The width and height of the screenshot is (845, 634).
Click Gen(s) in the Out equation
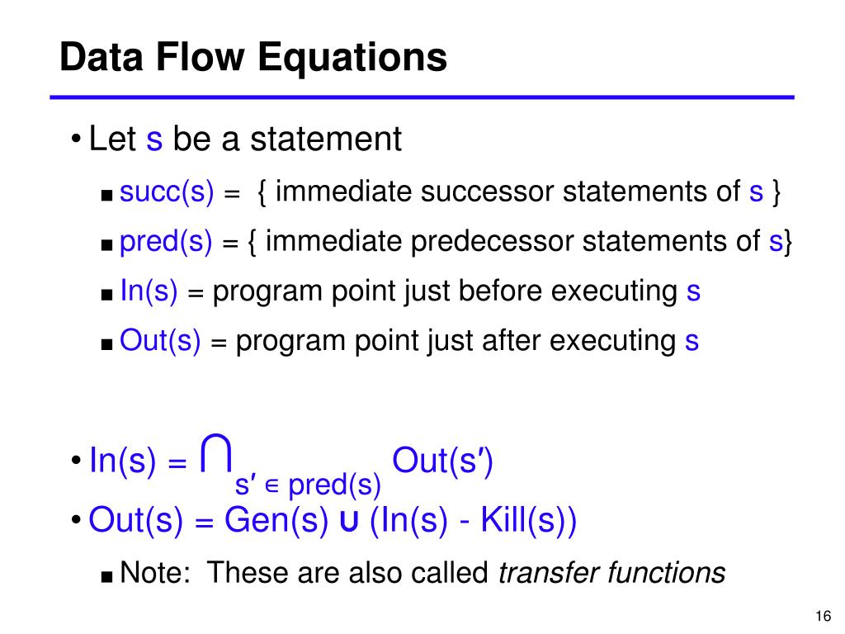tap(276, 521)
